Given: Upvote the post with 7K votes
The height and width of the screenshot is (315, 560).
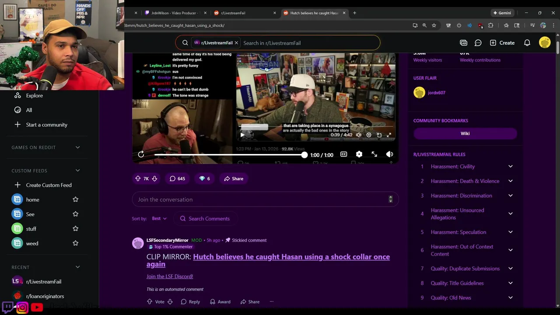Looking at the screenshot, I should tap(138, 178).
